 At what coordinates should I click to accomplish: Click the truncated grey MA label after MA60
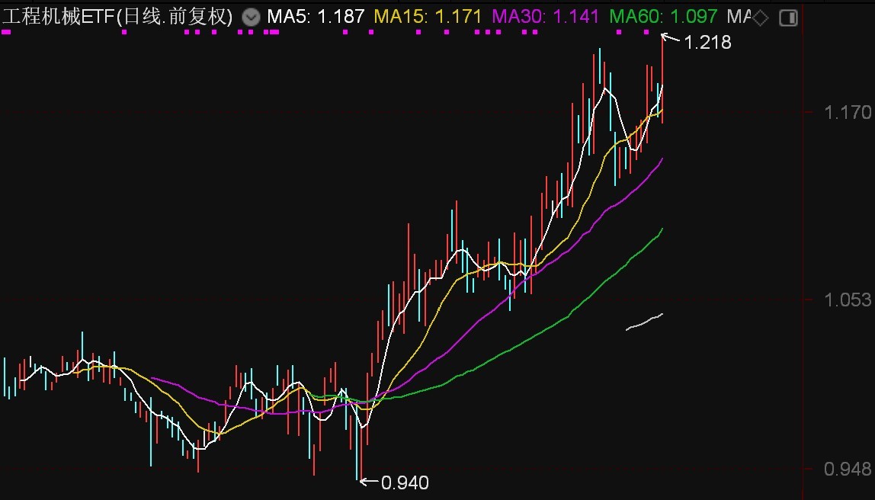click(x=738, y=17)
